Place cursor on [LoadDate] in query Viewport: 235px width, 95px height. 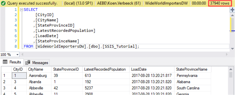click(47, 36)
